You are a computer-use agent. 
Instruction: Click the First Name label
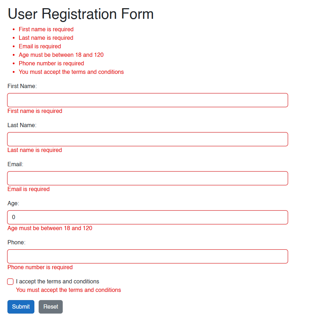[22, 86]
